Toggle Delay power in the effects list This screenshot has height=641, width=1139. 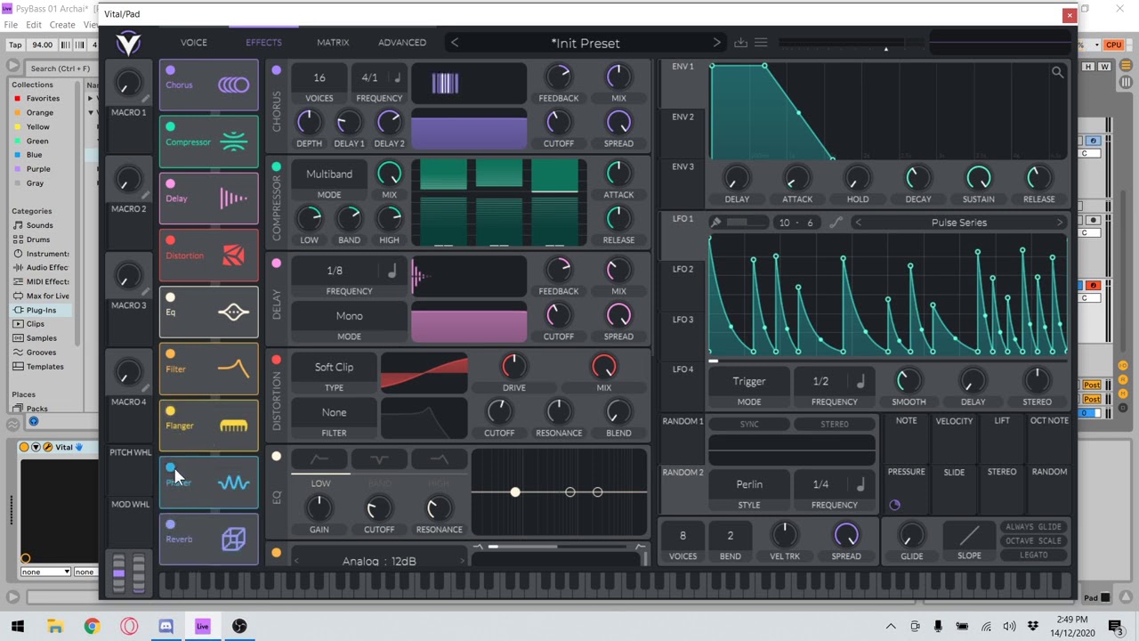pos(170,183)
